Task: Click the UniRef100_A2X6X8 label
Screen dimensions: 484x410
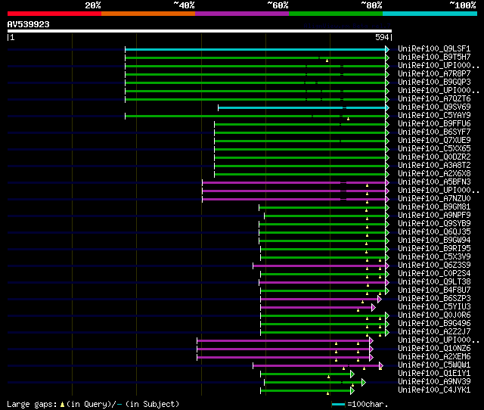Action: pyautogui.click(x=434, y=174)
